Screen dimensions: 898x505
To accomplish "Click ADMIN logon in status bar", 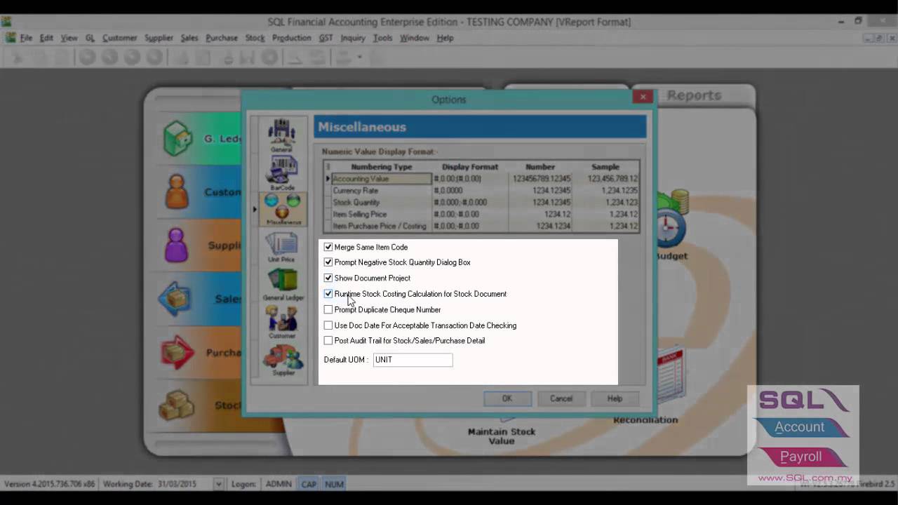I will [279, 484].
